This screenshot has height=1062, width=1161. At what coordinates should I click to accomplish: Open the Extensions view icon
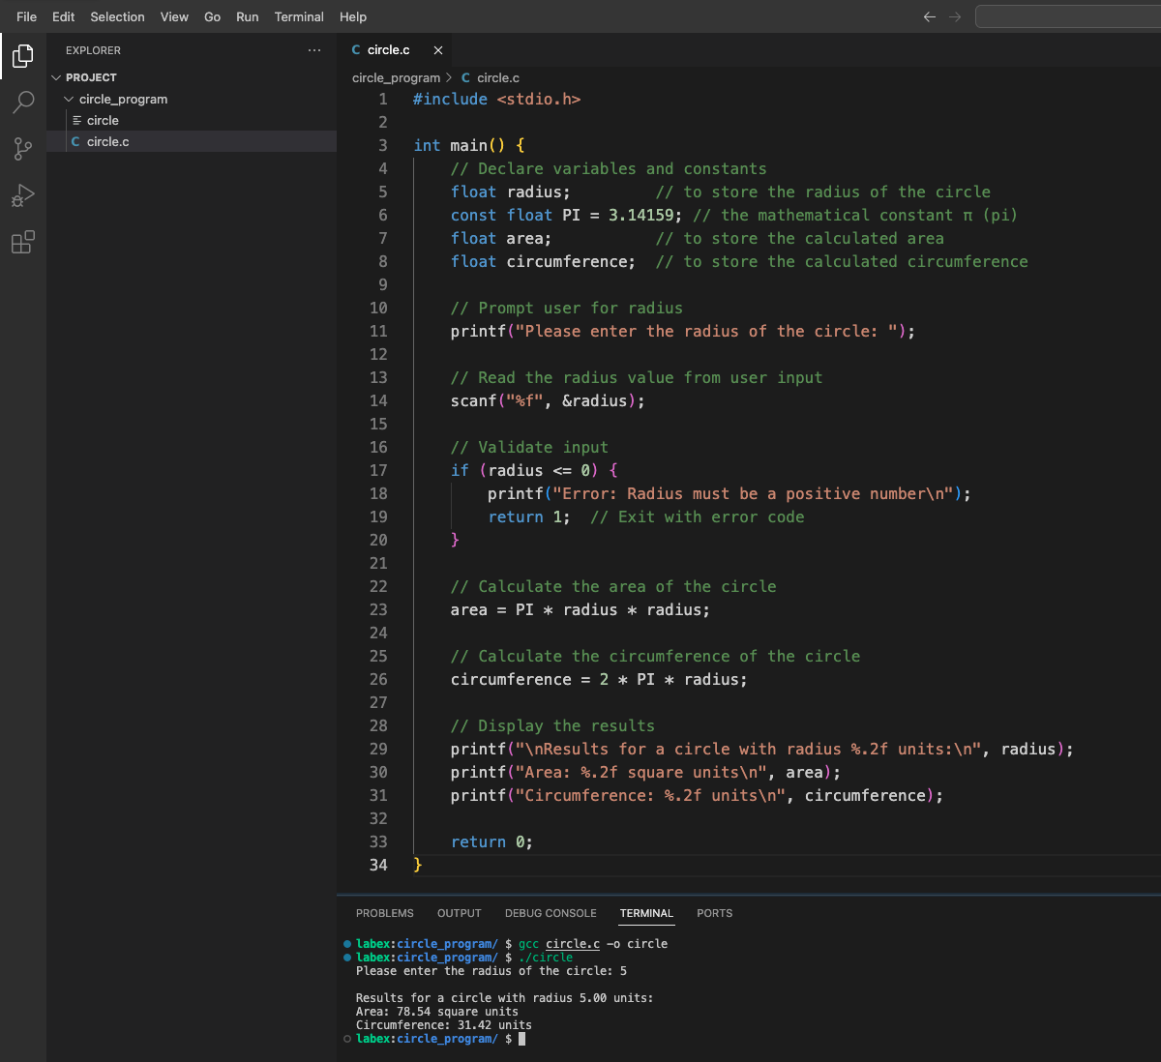[x=23, y=242]
